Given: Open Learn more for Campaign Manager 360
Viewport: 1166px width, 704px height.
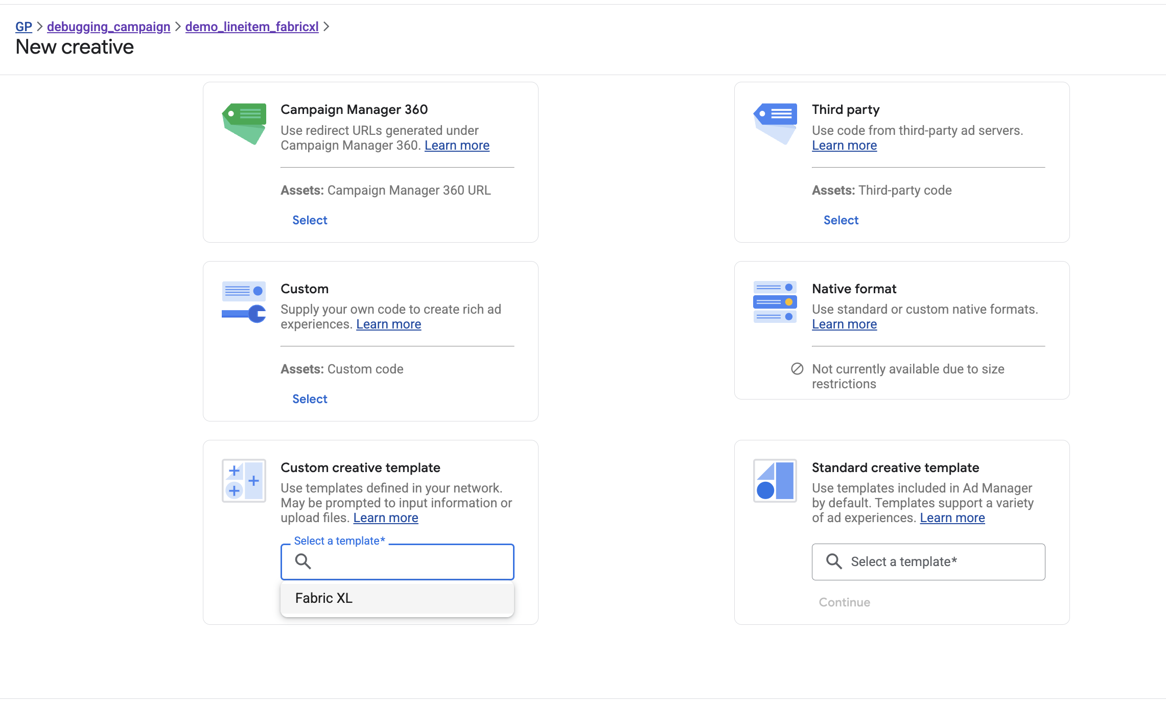Looking at the screenshot, I should coord(457,146).
